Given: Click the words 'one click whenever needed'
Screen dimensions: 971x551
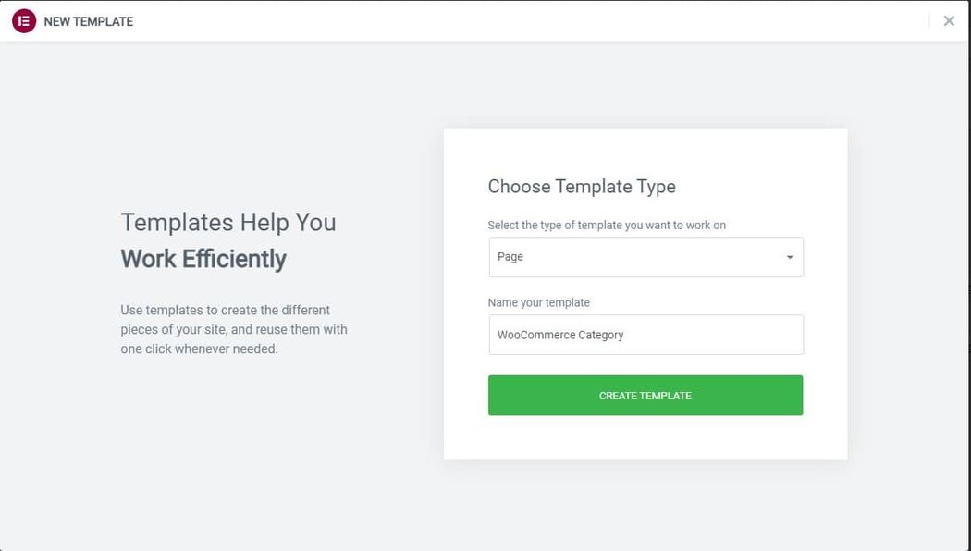Looking at the screenshot, I should (x=199, y=349).
